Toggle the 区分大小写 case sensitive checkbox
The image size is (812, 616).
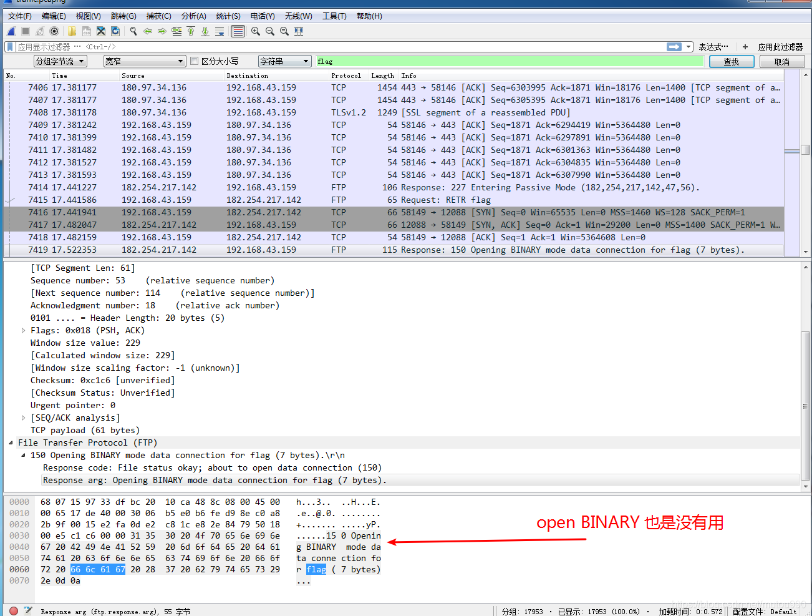(x=195, y=61)
